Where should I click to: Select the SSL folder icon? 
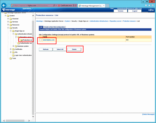[x=13, y=52]
